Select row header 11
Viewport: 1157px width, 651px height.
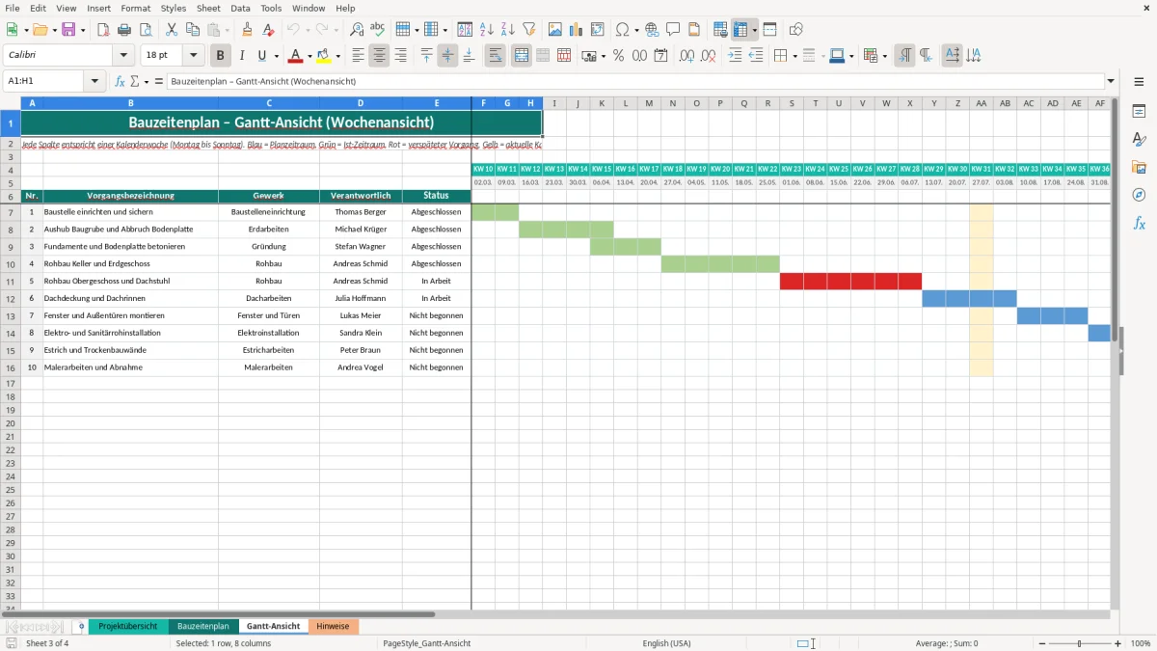tap(10, 281)
